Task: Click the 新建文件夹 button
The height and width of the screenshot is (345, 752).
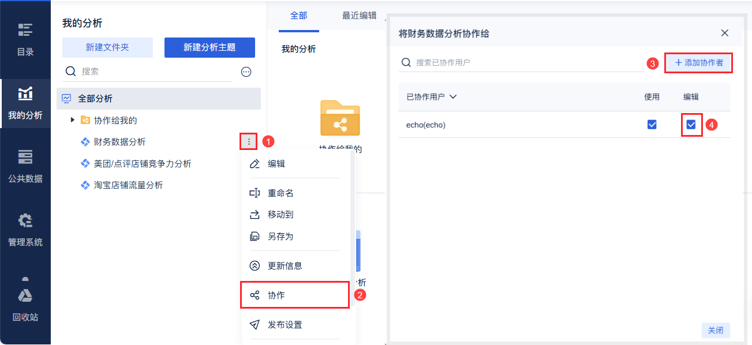Action: (x=107, y=48)
